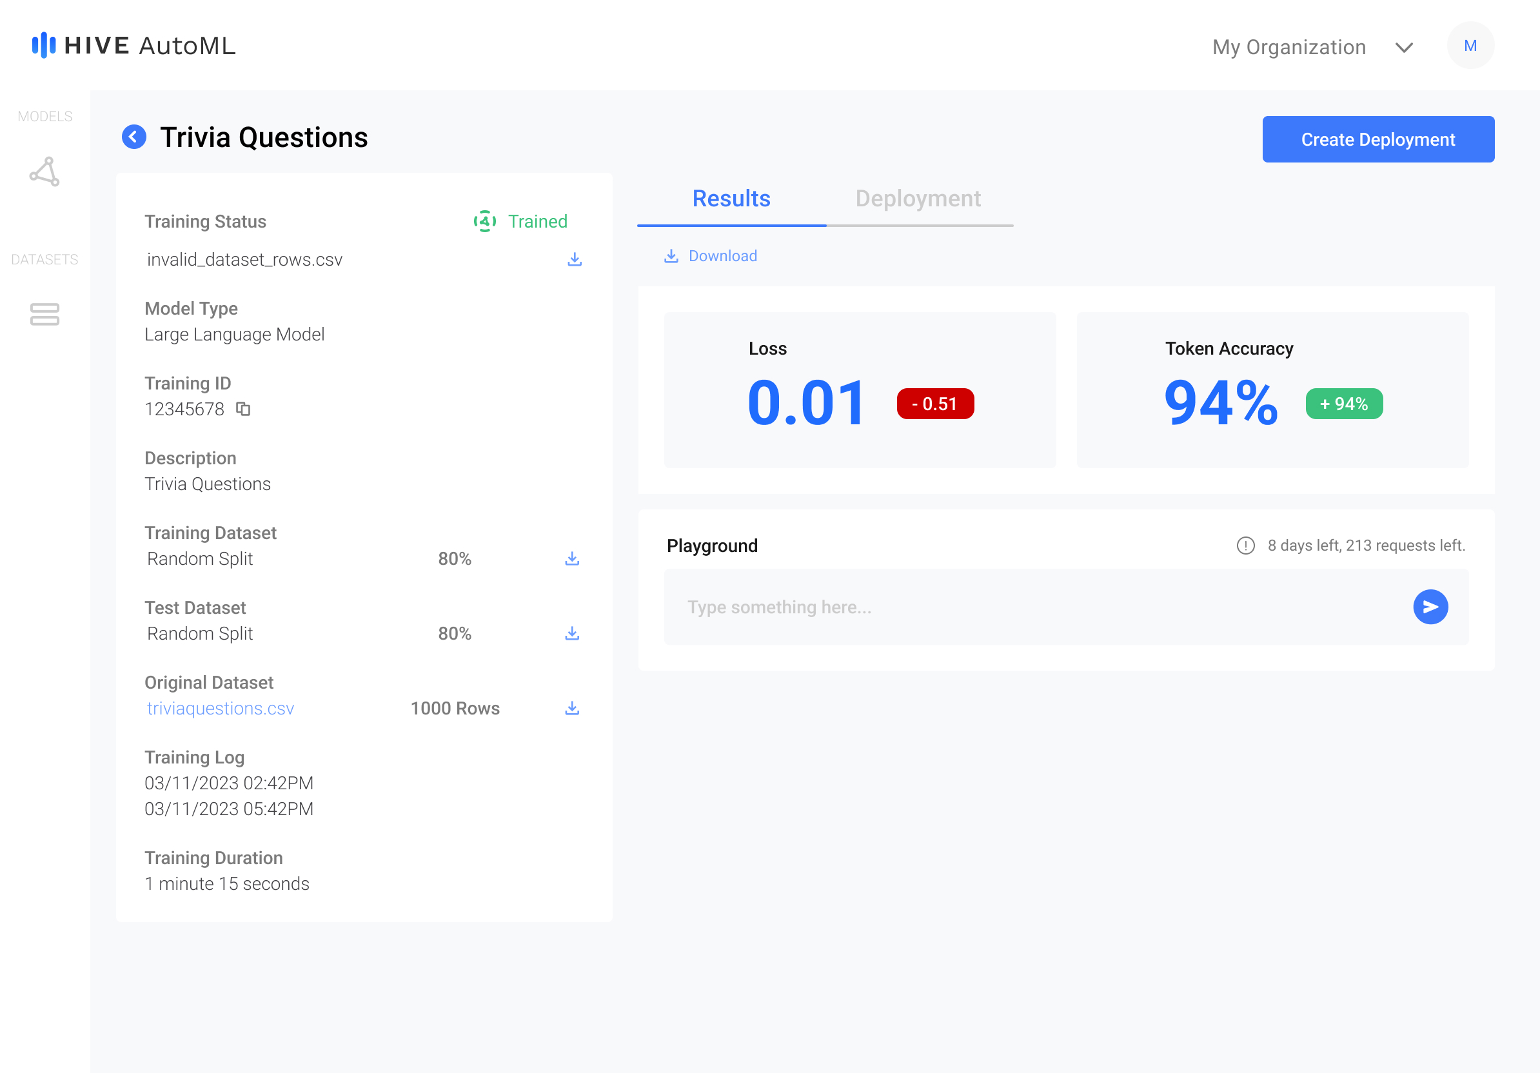Open the Datasets stack icon in sidebar
The image size is (1540, 1073).
44,314
